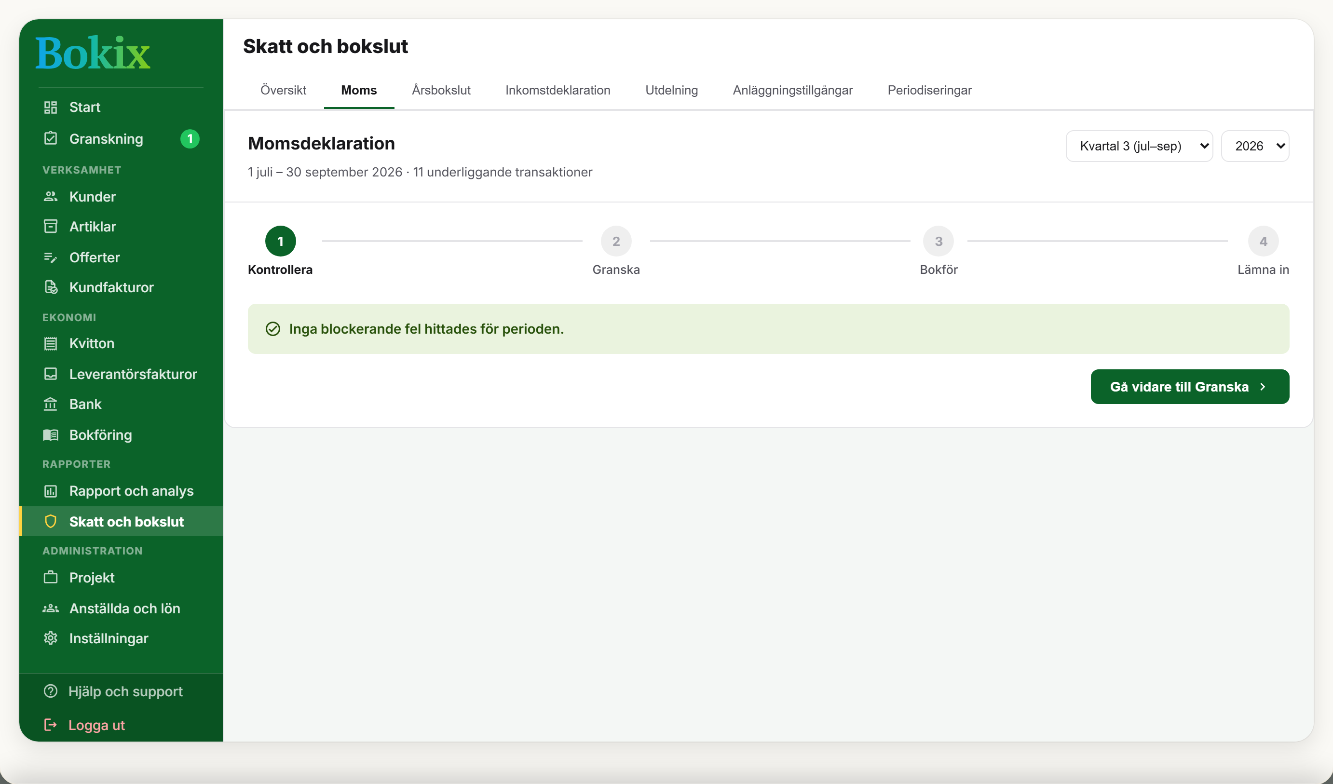Open Hjälp och support link text
This screenshot has height=784, width=1333.
coord(125,691)
